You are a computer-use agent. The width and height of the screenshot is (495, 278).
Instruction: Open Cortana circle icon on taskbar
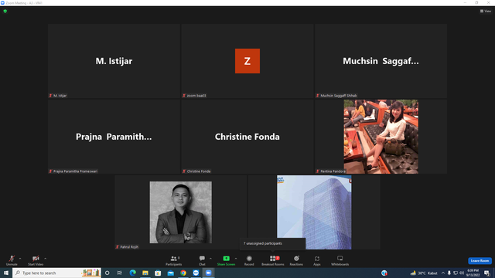tap(108, 273)
